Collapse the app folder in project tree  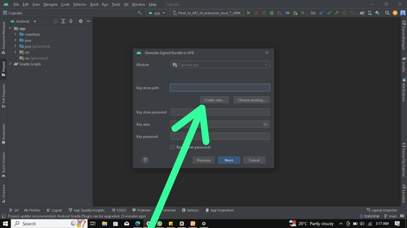[x=10, y=28]
